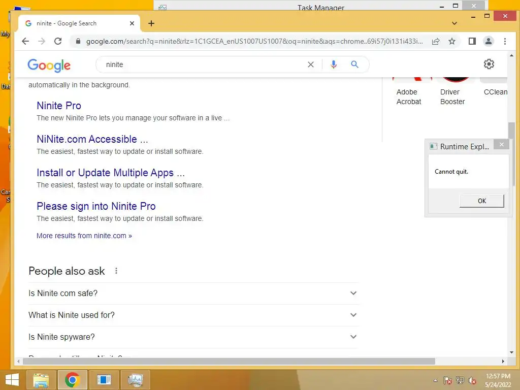Show hidden tray icons arrow
This screenshot has width=520, height=390.
click(435, 380)
